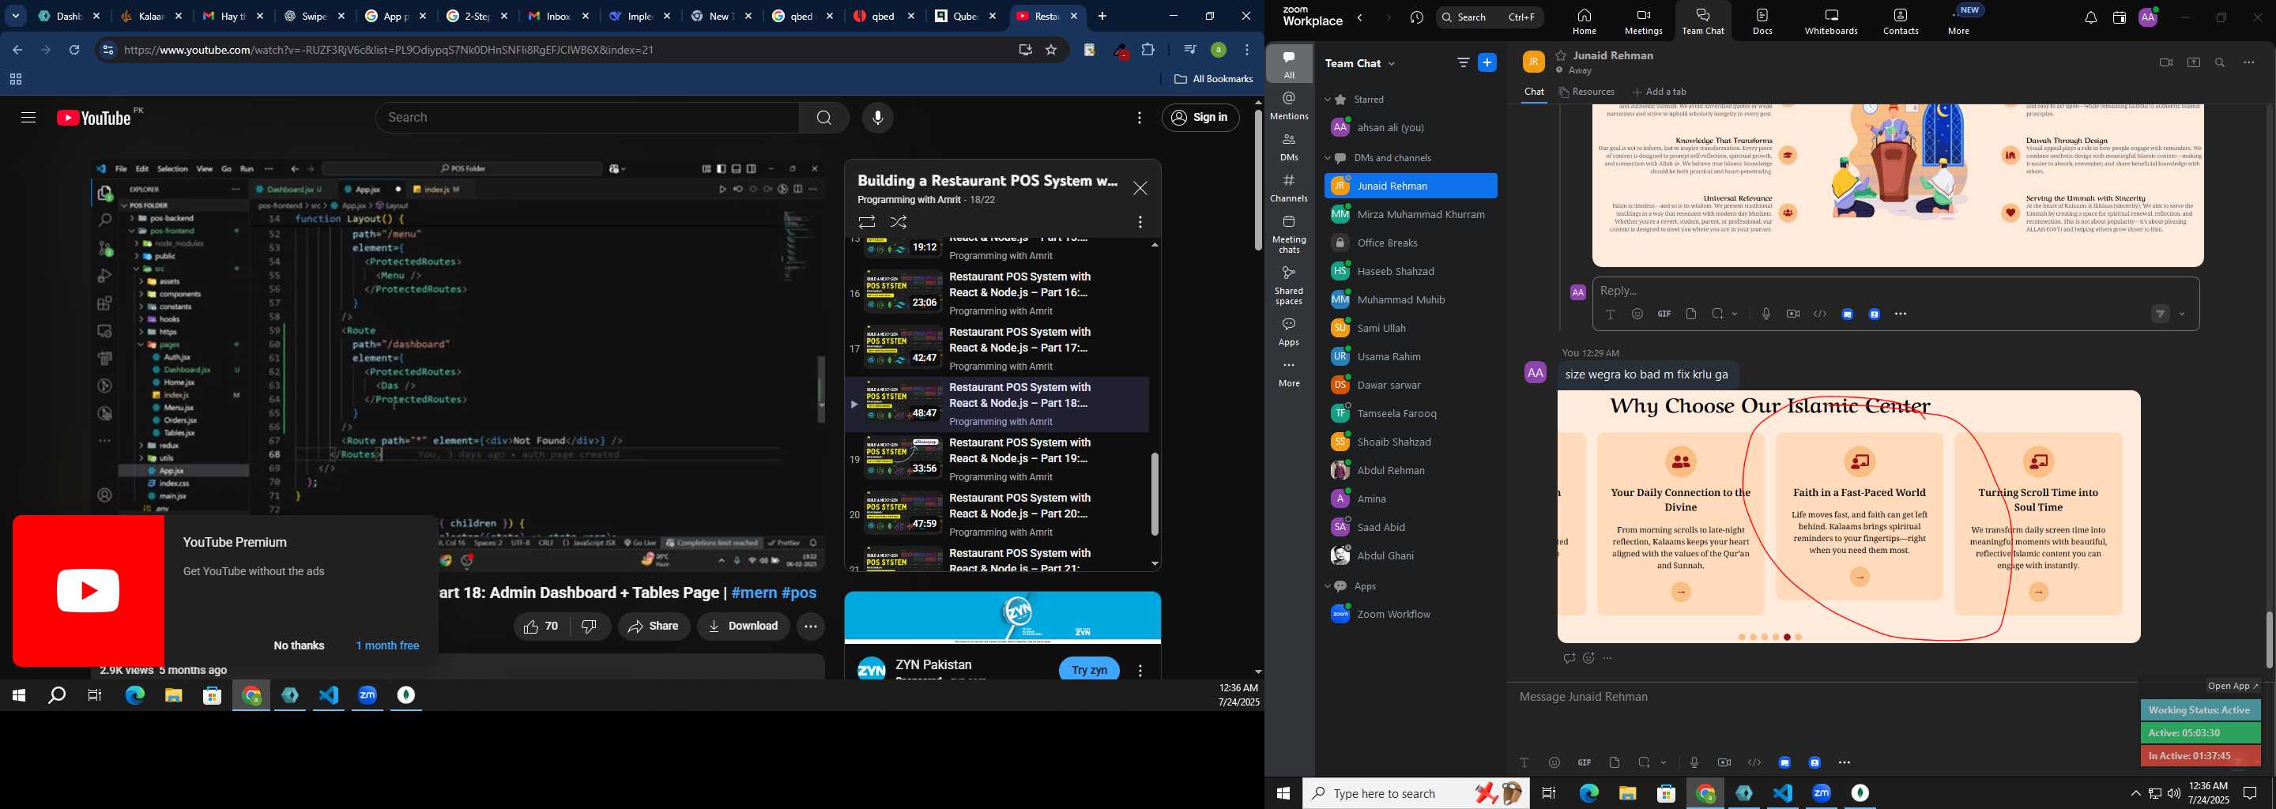The height and width of the screenshot is (809, 2276).
Task: Start video call with Junaid Rehman
Action: (x=2165, y=62)
